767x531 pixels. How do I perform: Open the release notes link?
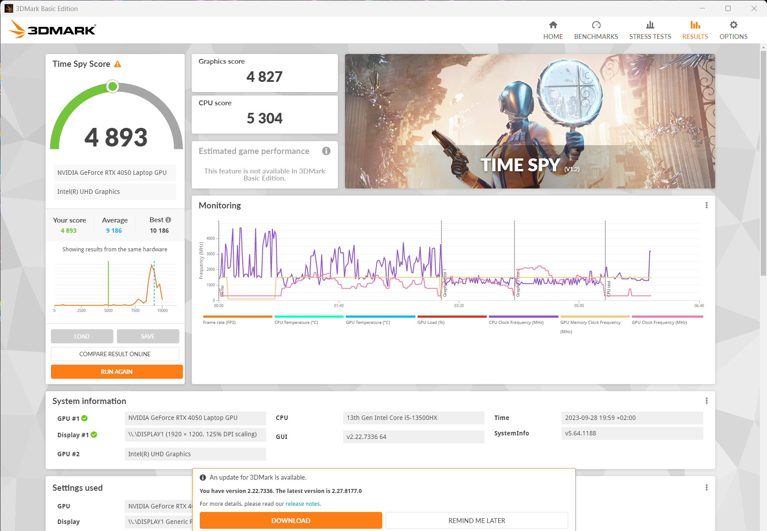(x=303, y=504)
